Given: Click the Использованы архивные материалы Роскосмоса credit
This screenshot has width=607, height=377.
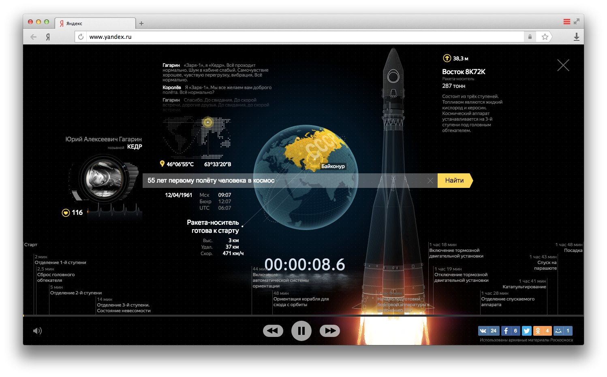Looking at the screenshot, I should coord(526,340).
